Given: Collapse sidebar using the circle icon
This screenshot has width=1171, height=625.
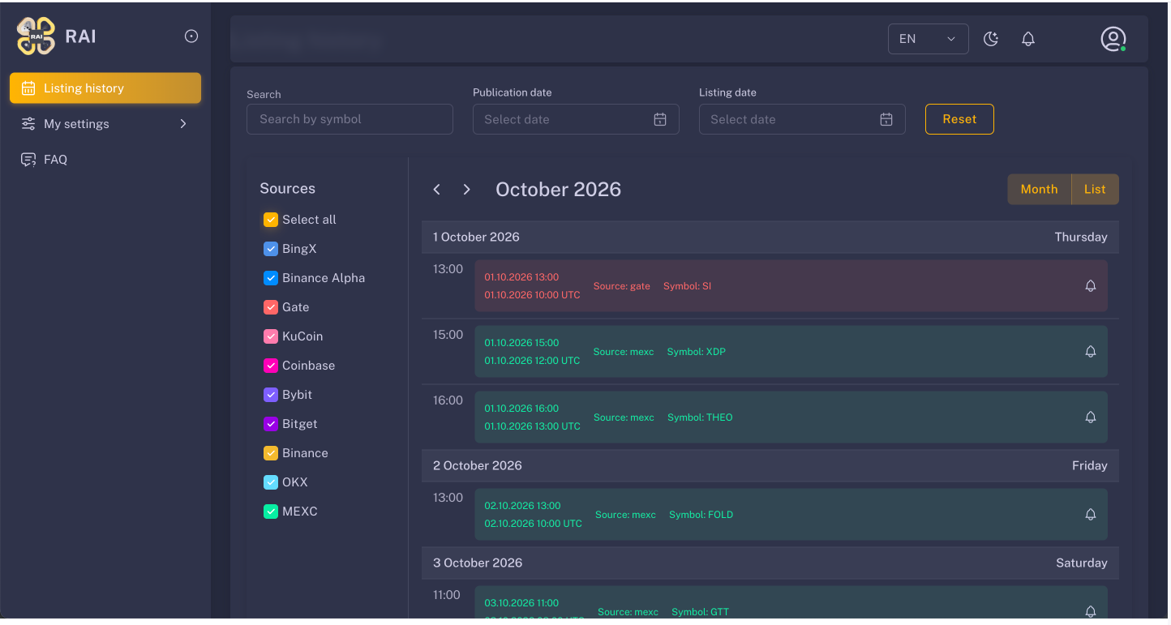Looking at the screenshot, I should (191, 36).
